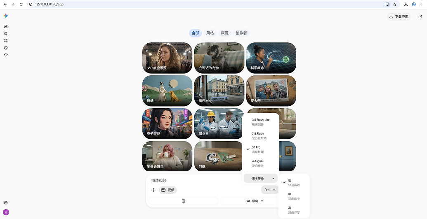Choose the 3.8 Flash model
This screenshot has height=219, width=427.
261,136
